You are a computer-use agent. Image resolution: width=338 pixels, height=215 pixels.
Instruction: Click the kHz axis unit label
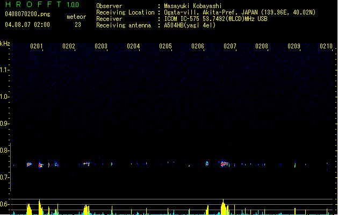[5, 44]
